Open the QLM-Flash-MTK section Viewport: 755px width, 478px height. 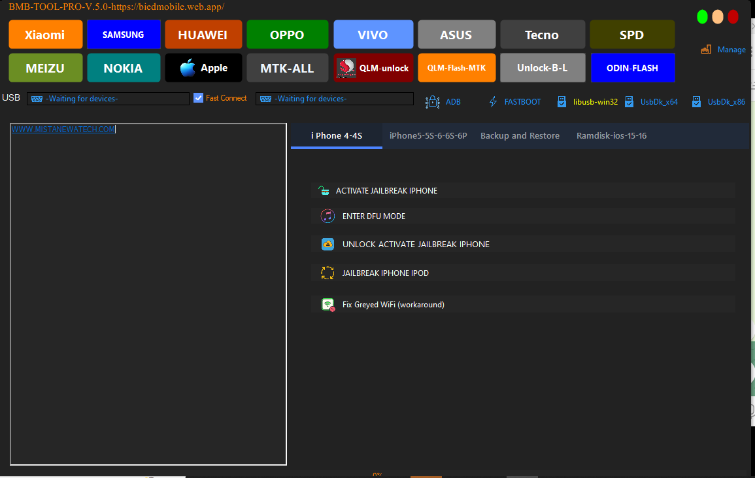tap(456, 68)
